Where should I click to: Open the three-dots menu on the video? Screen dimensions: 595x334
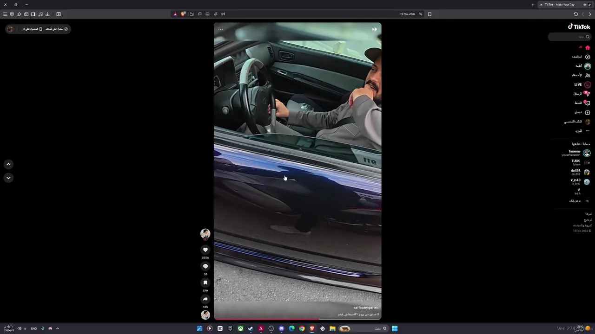point(220,29)
